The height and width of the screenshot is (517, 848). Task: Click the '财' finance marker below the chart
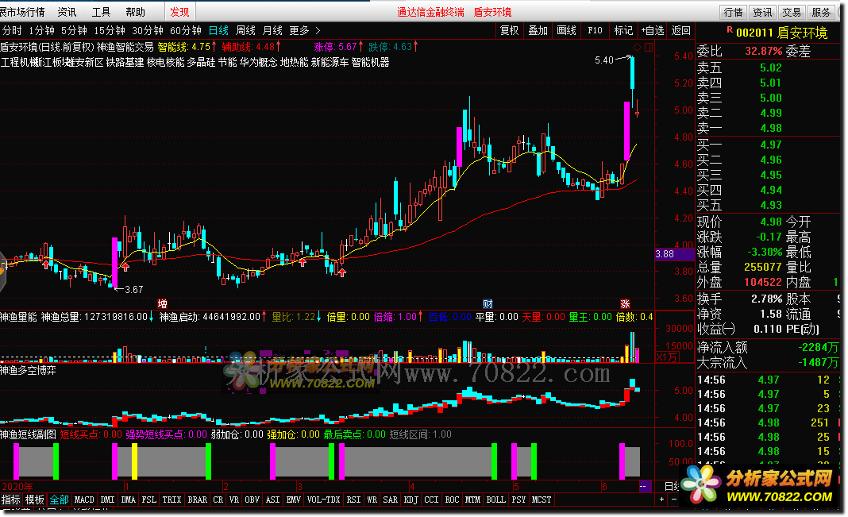[488, 304]
